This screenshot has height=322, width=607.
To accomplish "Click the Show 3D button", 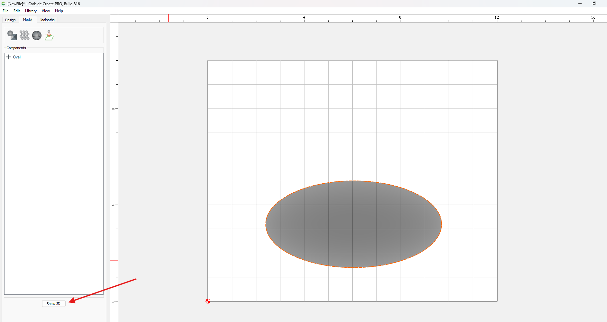I will point(54,304).
